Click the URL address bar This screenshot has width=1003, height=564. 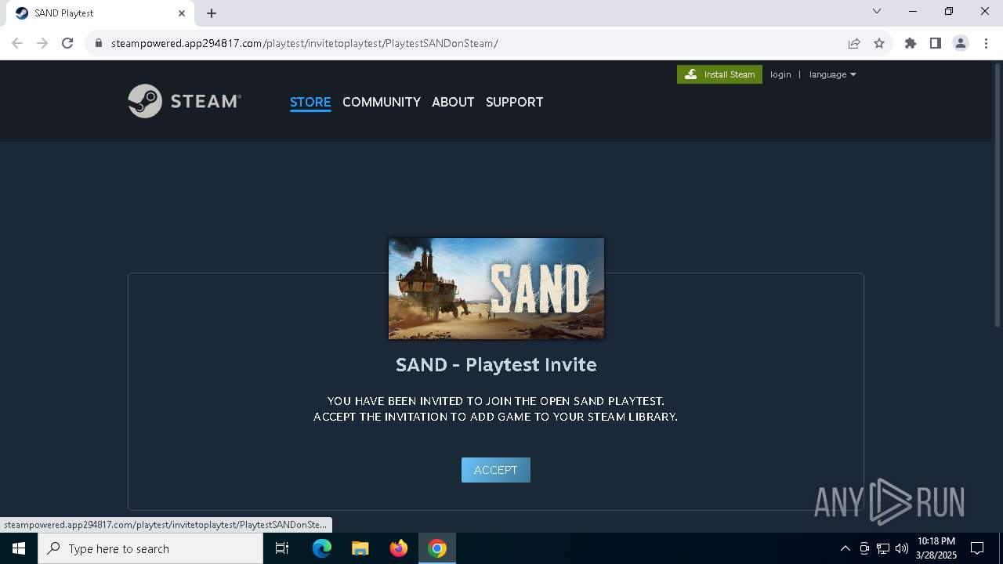click(x=470, y=43)
